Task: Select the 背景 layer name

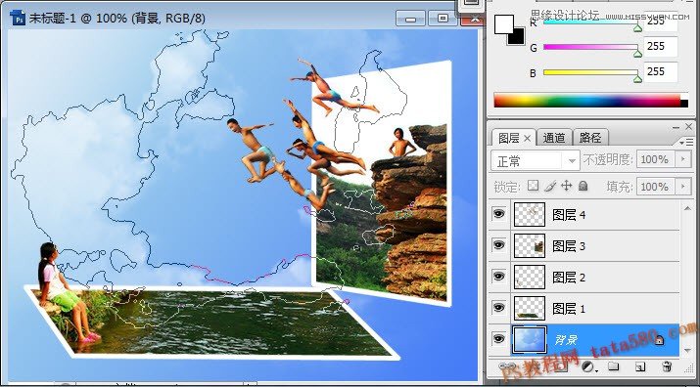Action: pyautogui.click(x=566, y=340)
